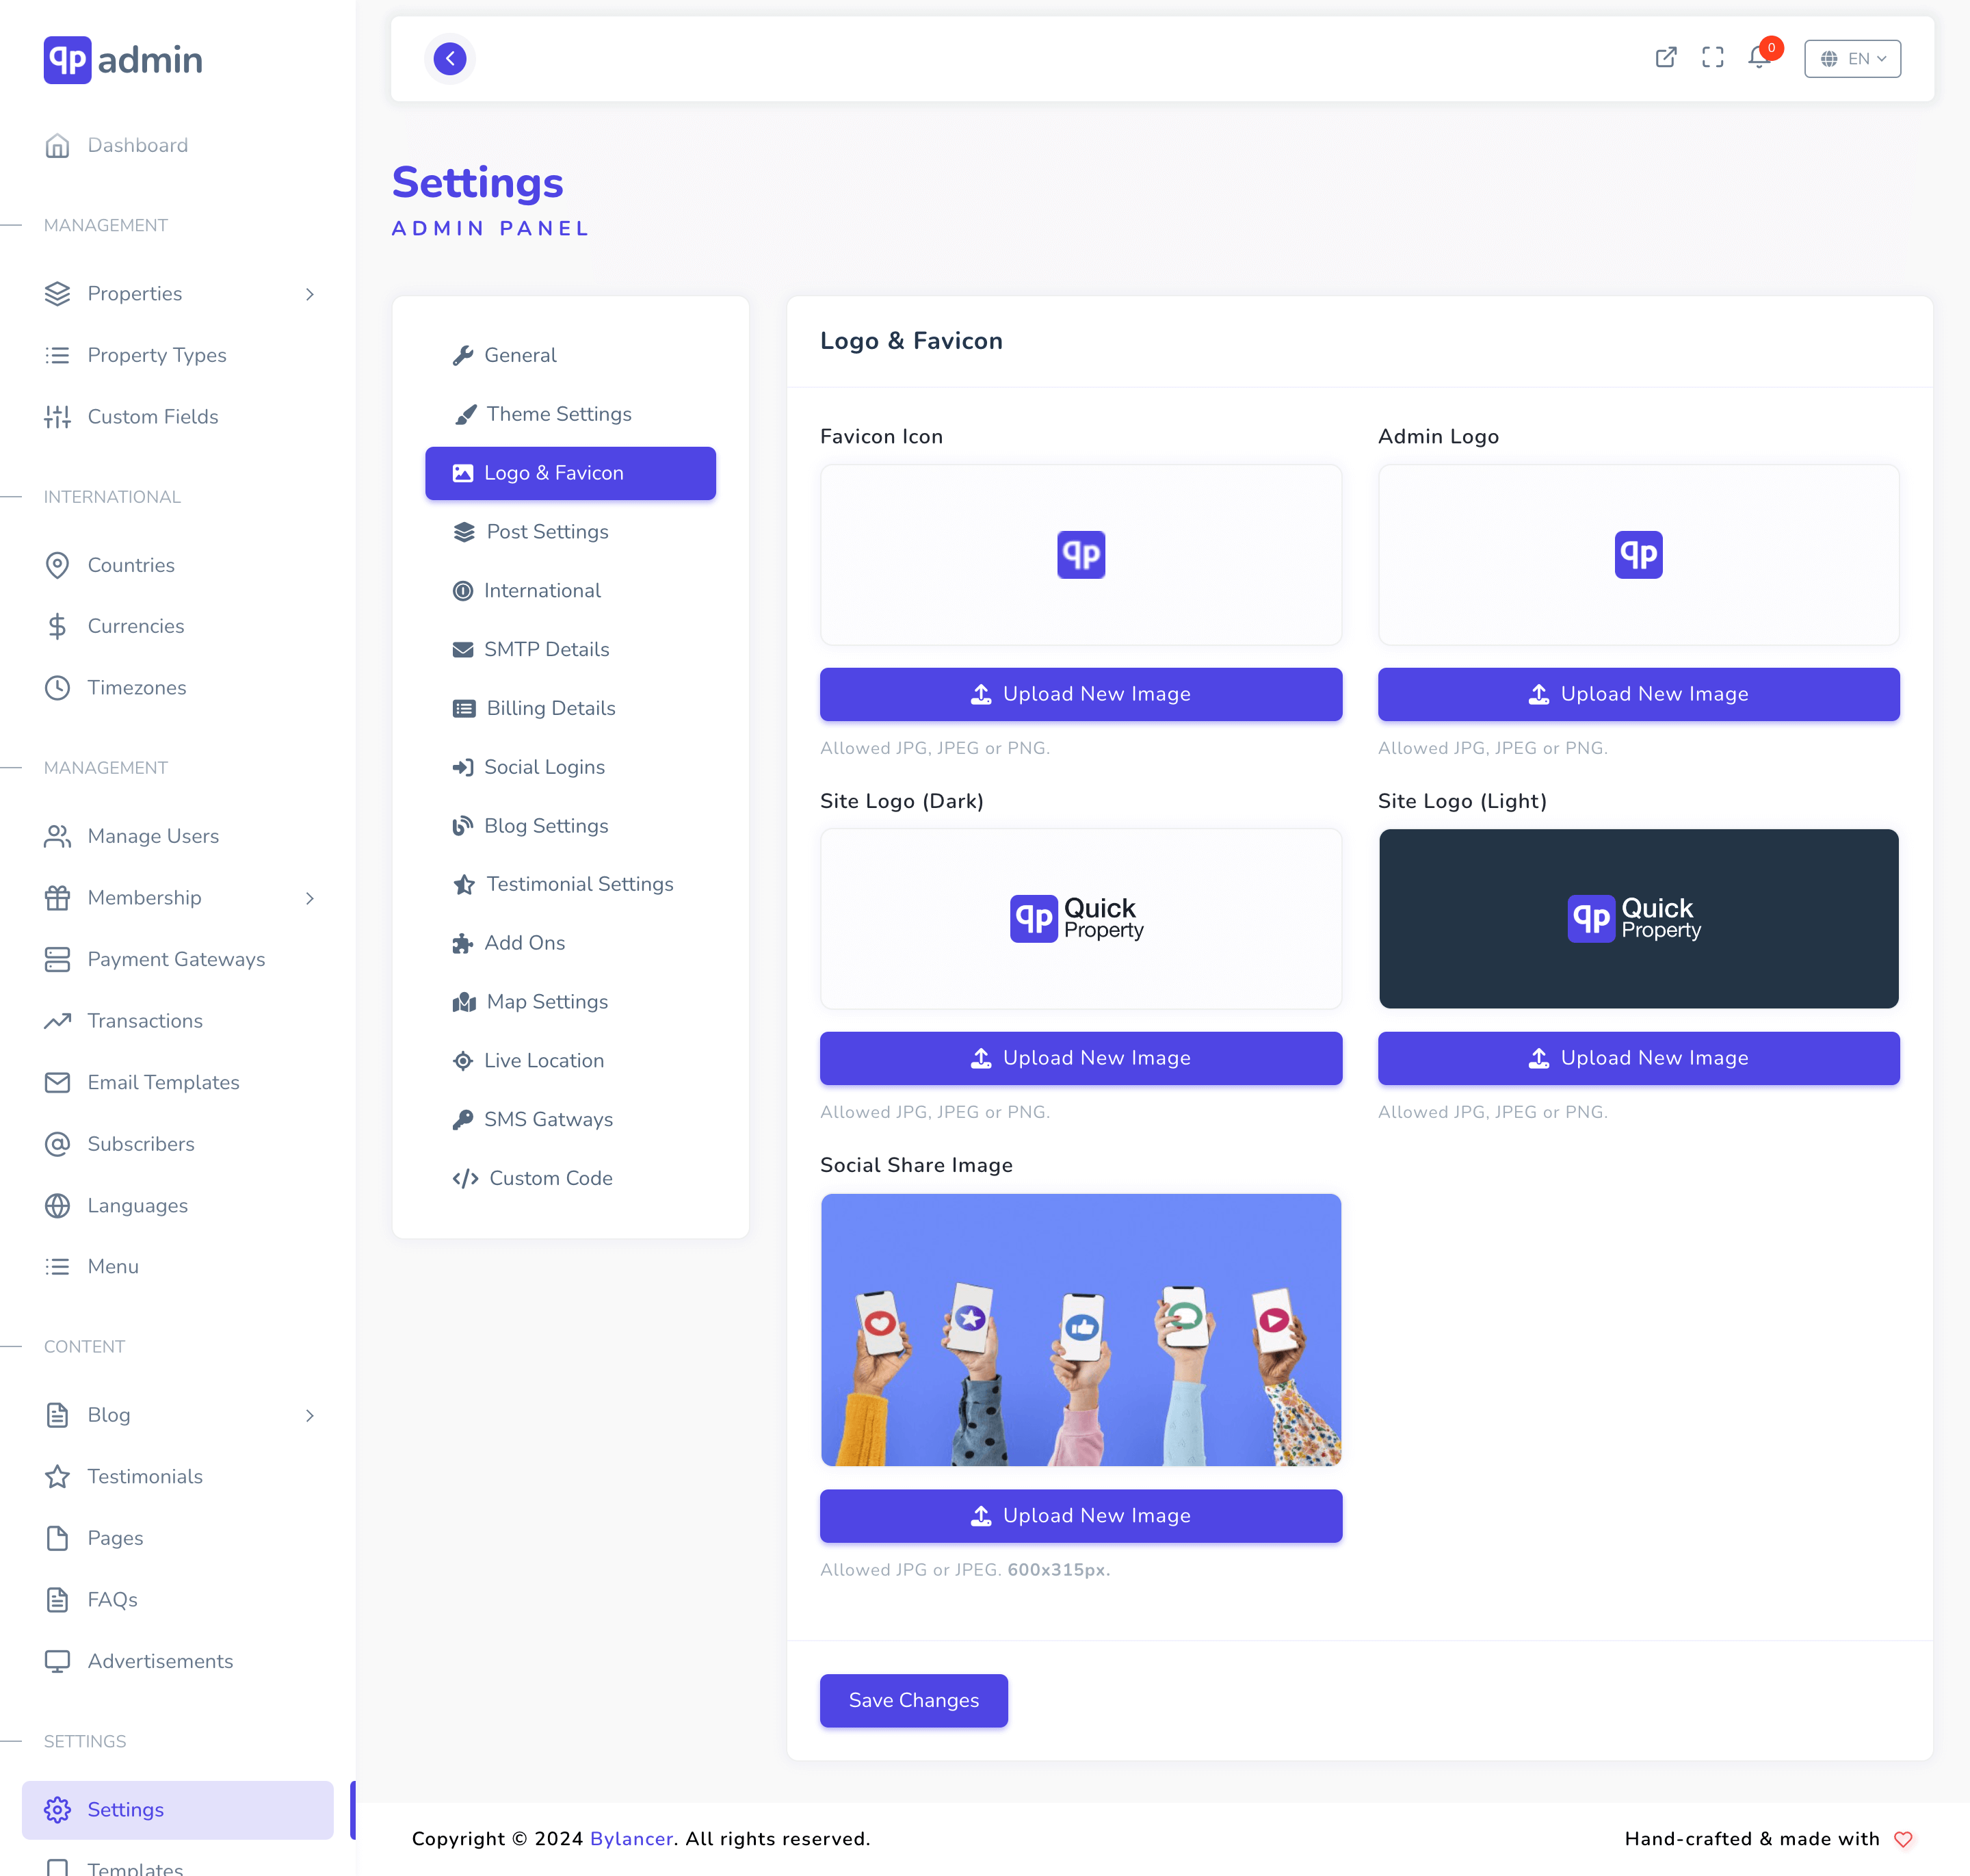Click the Live Location crosshair icon
The image size is (1970, 1876).
462,1061
